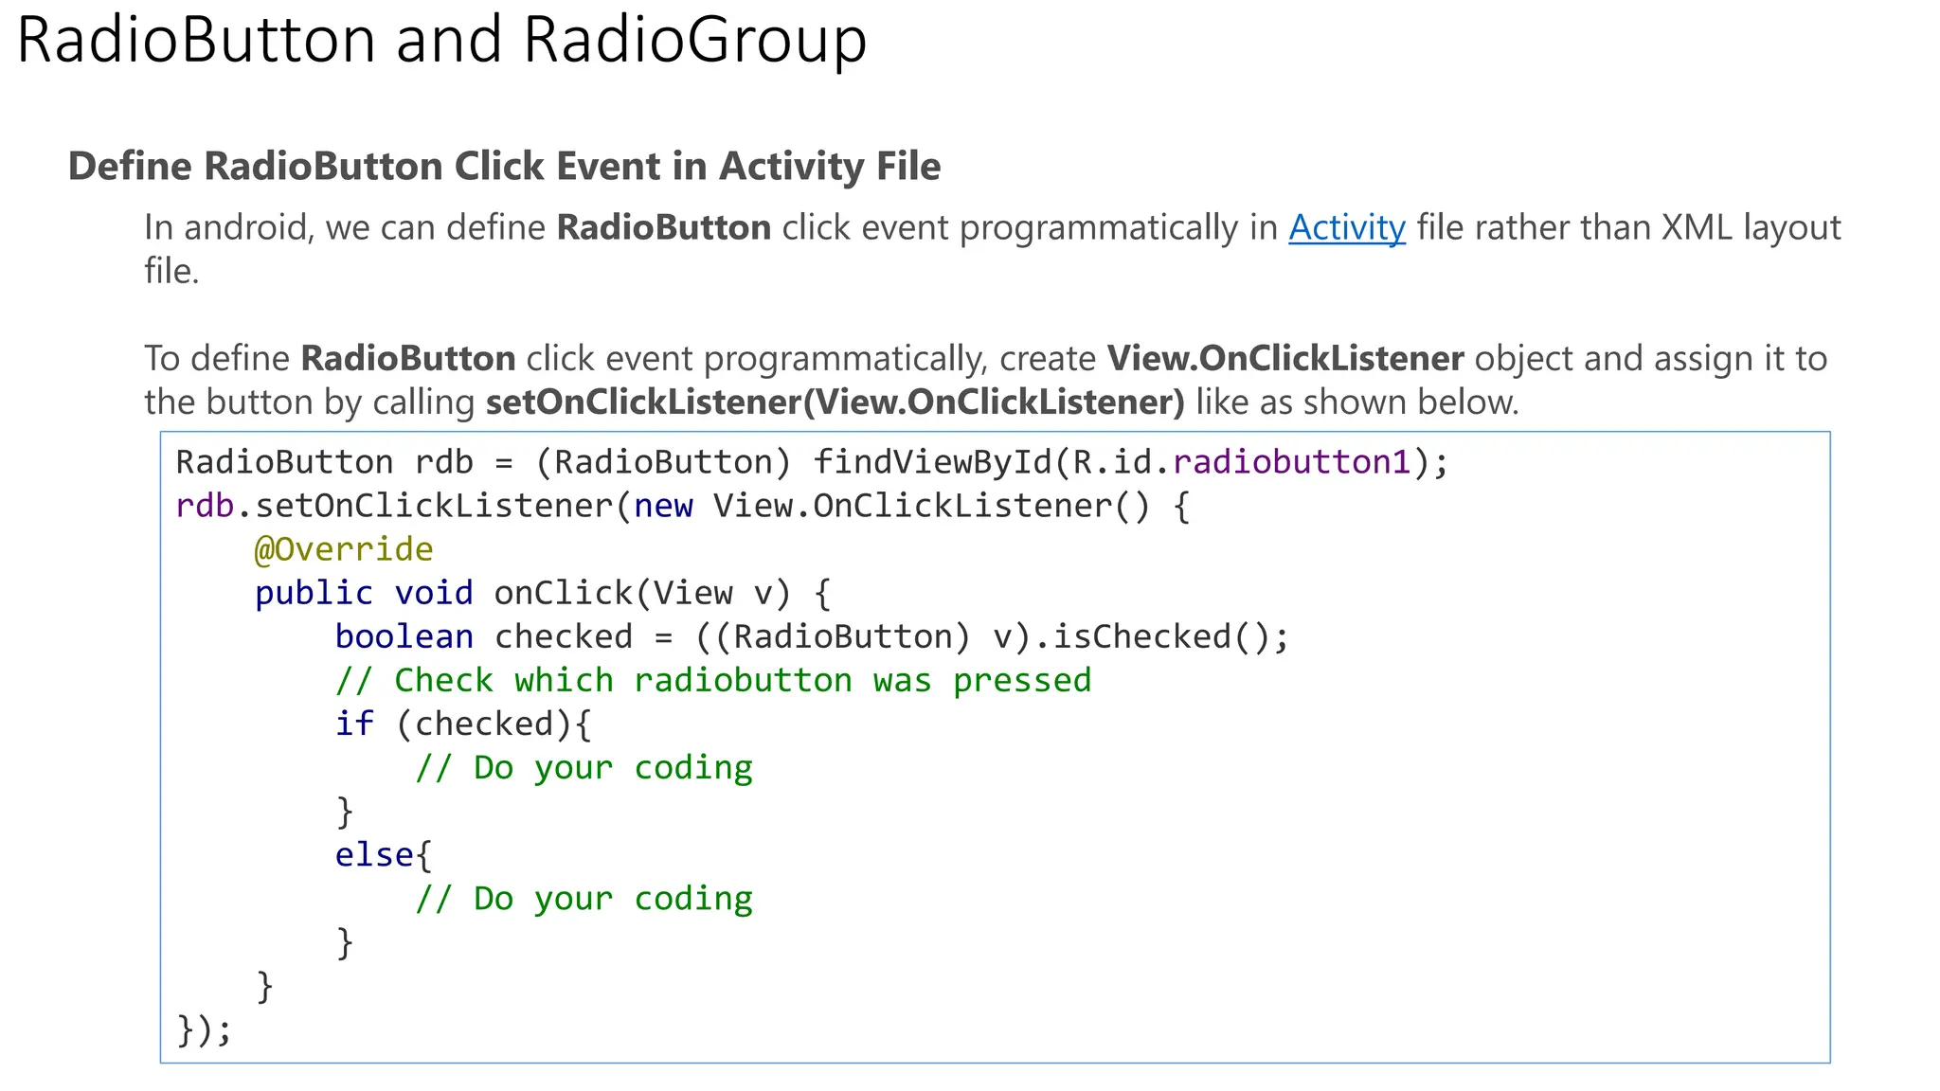Click the bold View.OnClickListener text
The height and width of the screenshot is (1091, 1940).
(1284, 359)
